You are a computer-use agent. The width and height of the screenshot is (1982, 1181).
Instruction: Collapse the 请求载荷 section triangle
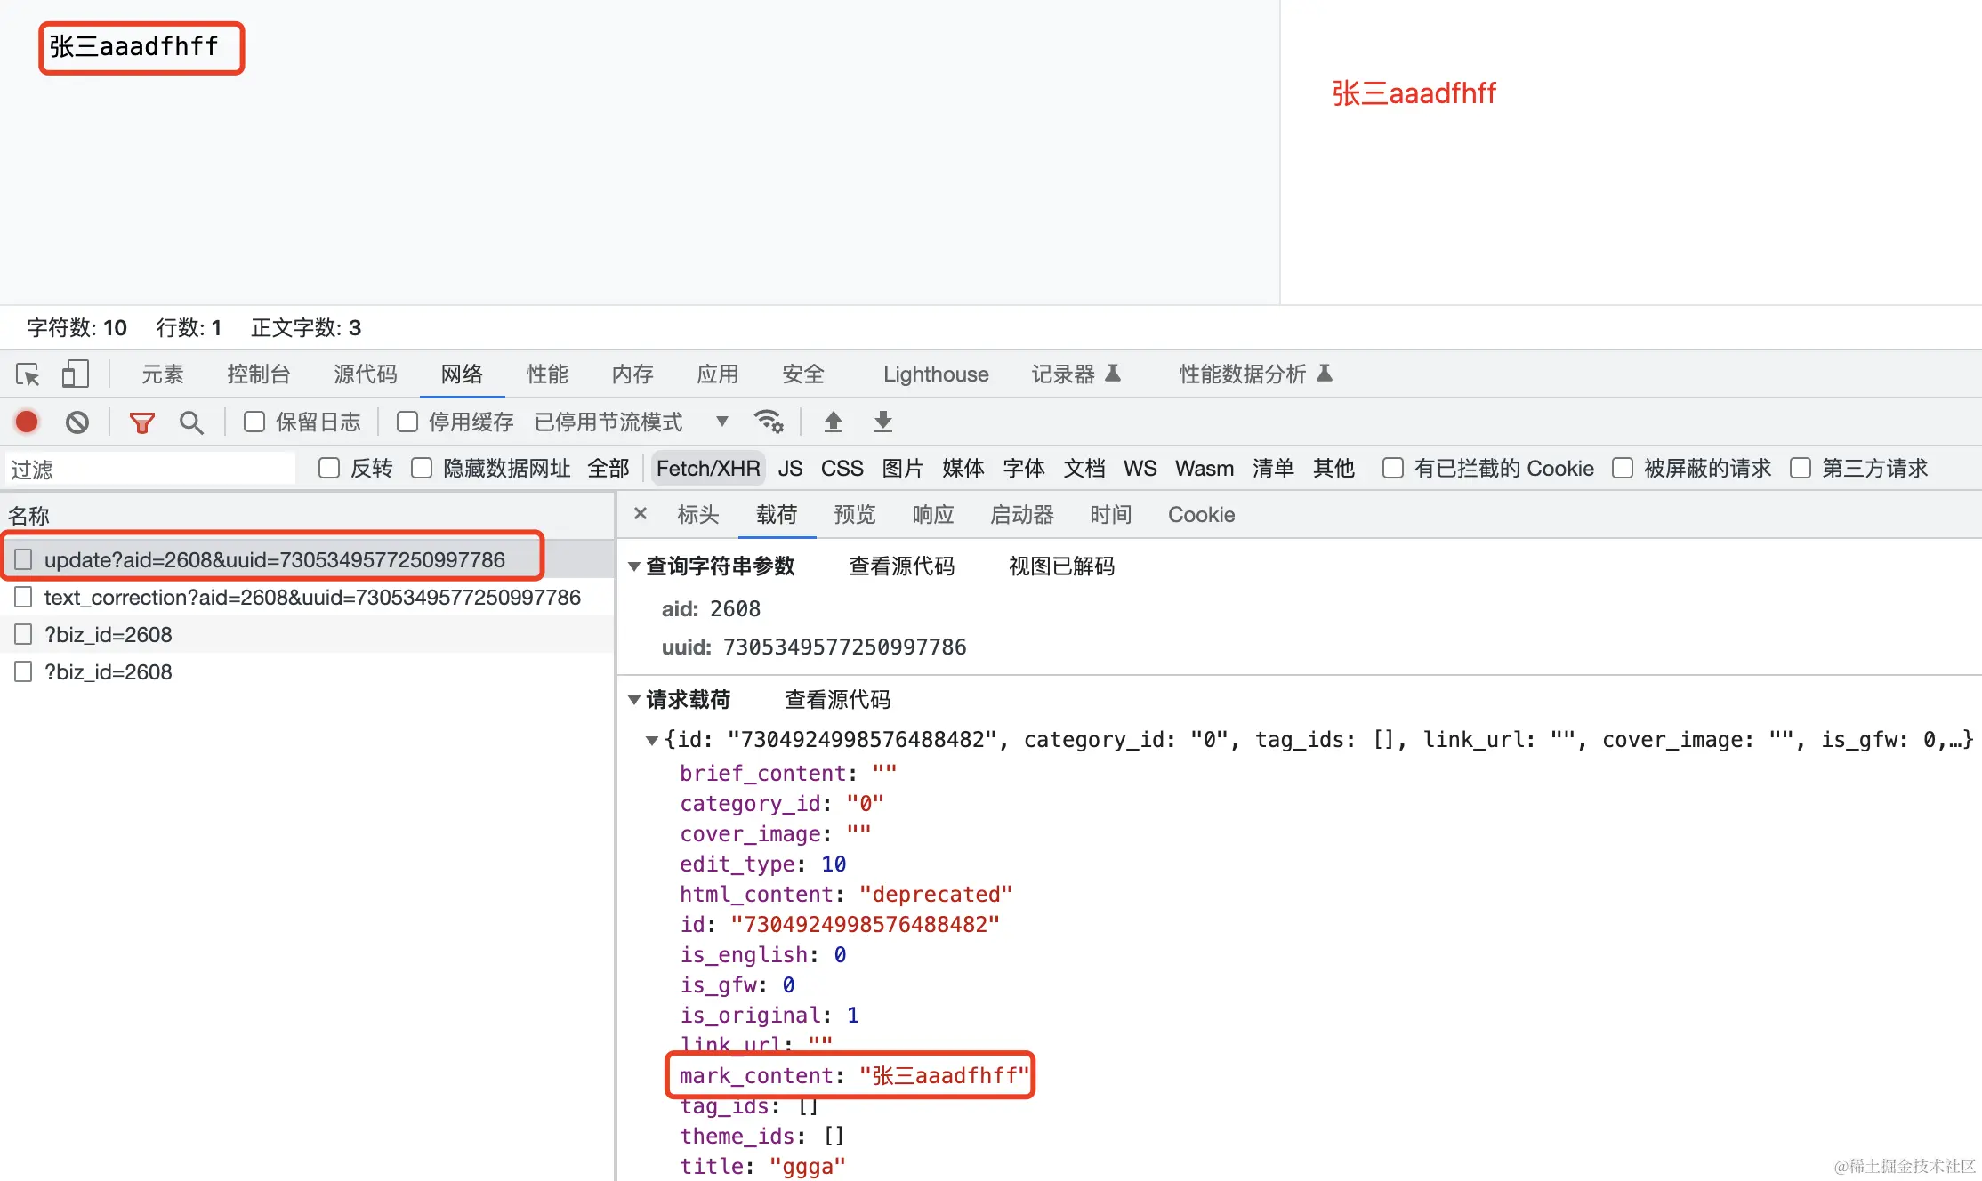(x=634, y=700)
